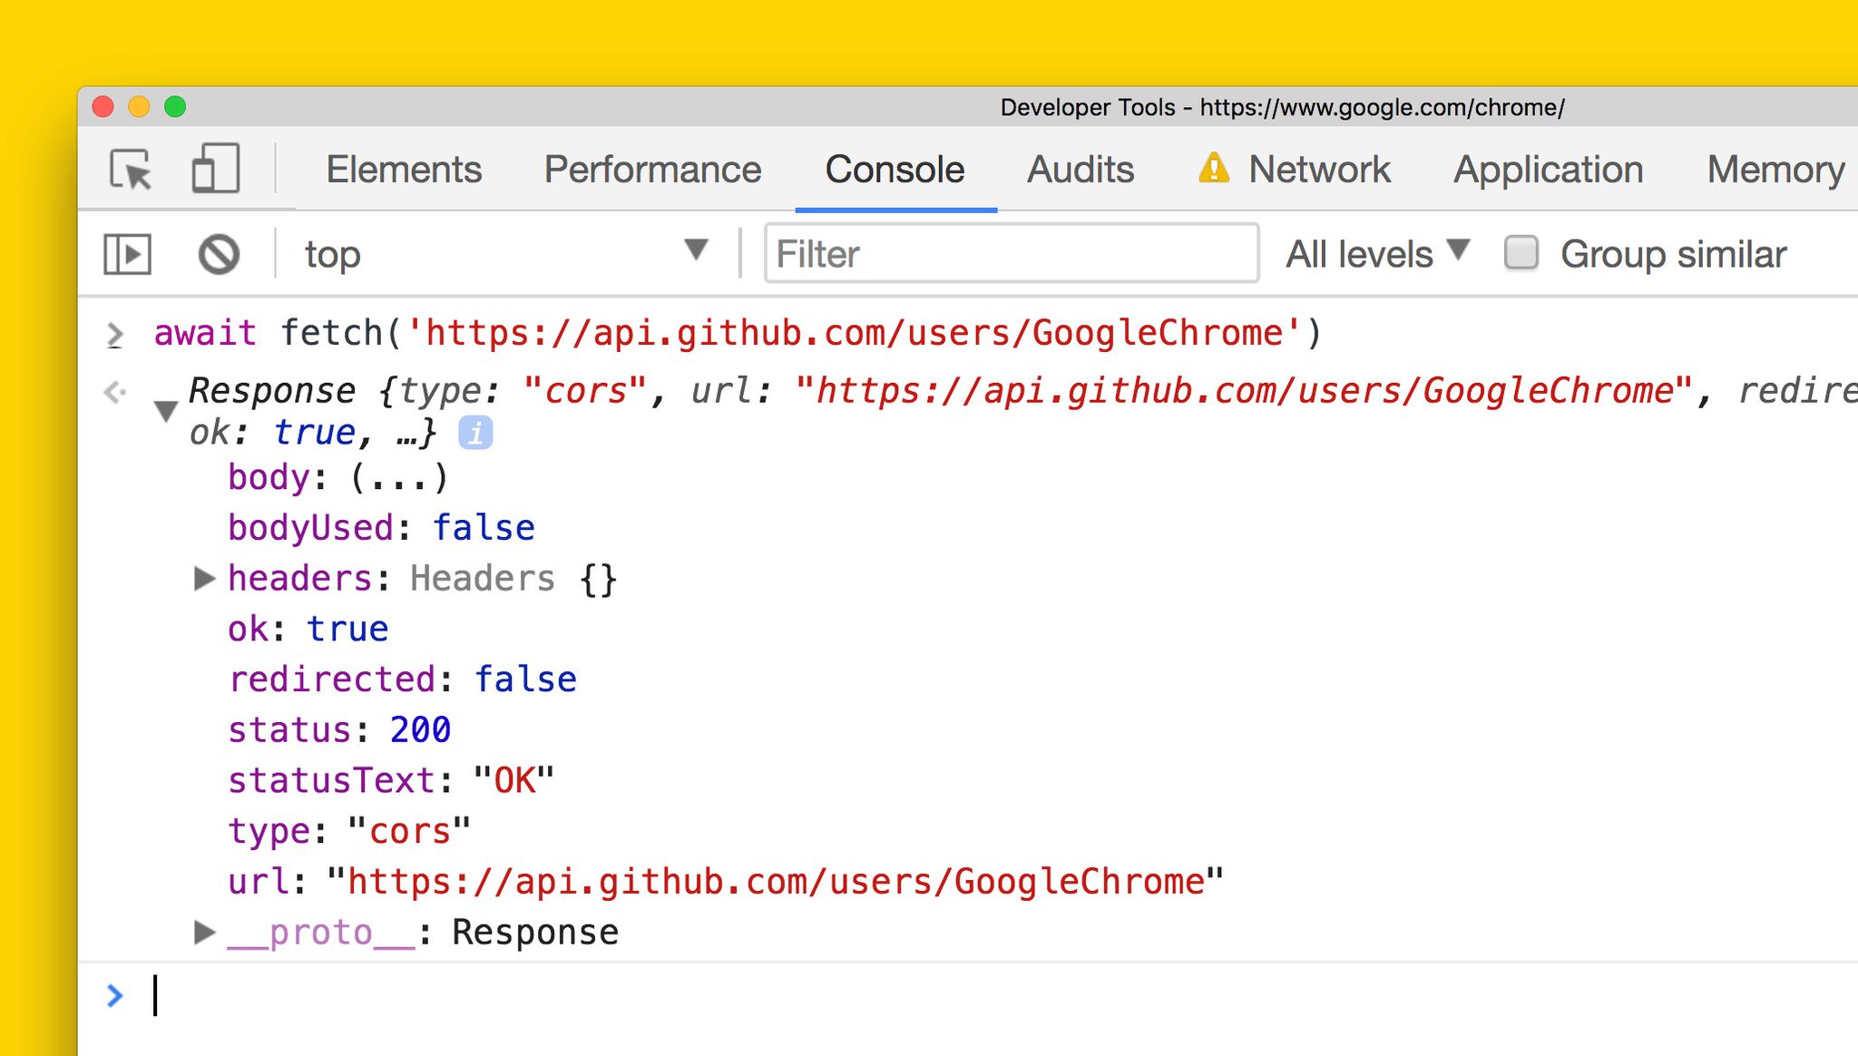
Task: Click the console prompt input line
Action: (998, 995)
